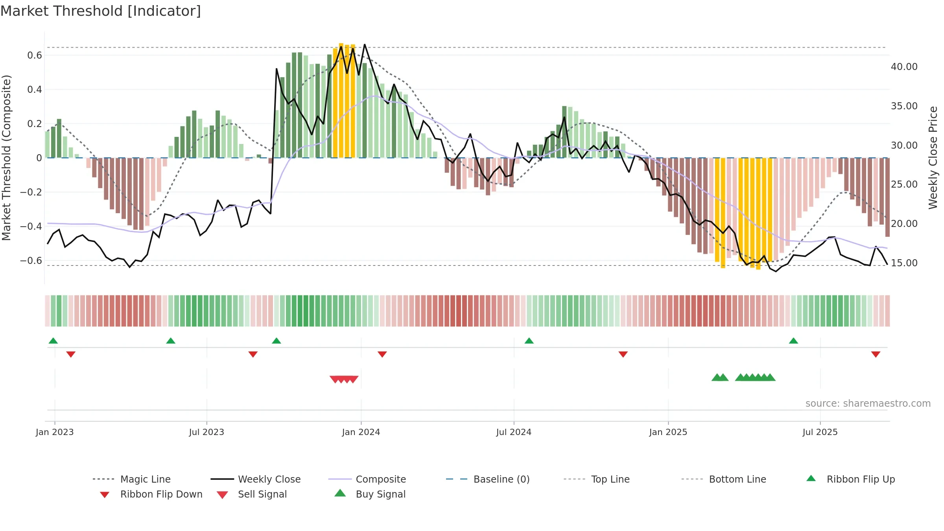Click the Jul 2025 axis label
This screenshot has height=531, width=944.
[x=820, y=432]
